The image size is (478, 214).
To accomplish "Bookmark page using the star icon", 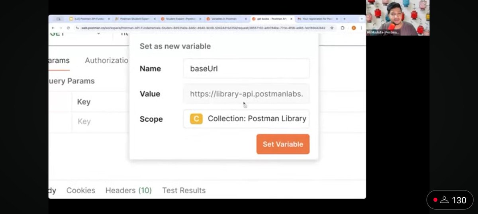I will coord(332,28).
